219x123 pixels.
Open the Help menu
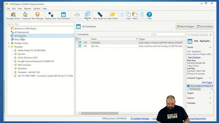tap(45, 9)
